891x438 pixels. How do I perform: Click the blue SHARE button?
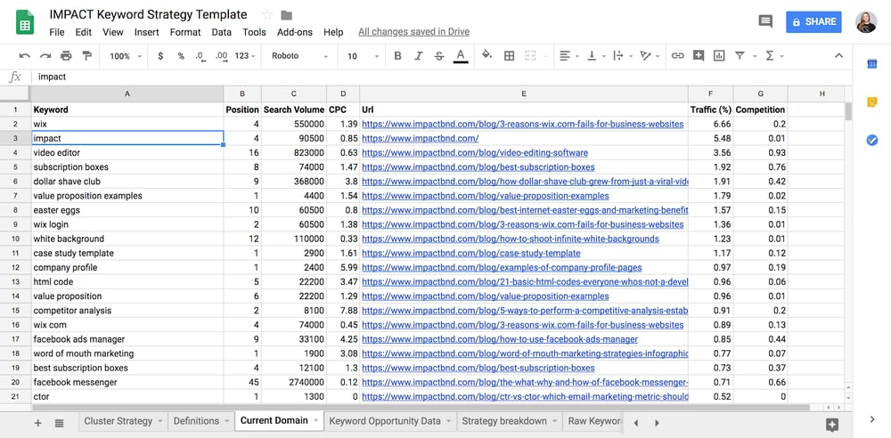tap(813, 21)
